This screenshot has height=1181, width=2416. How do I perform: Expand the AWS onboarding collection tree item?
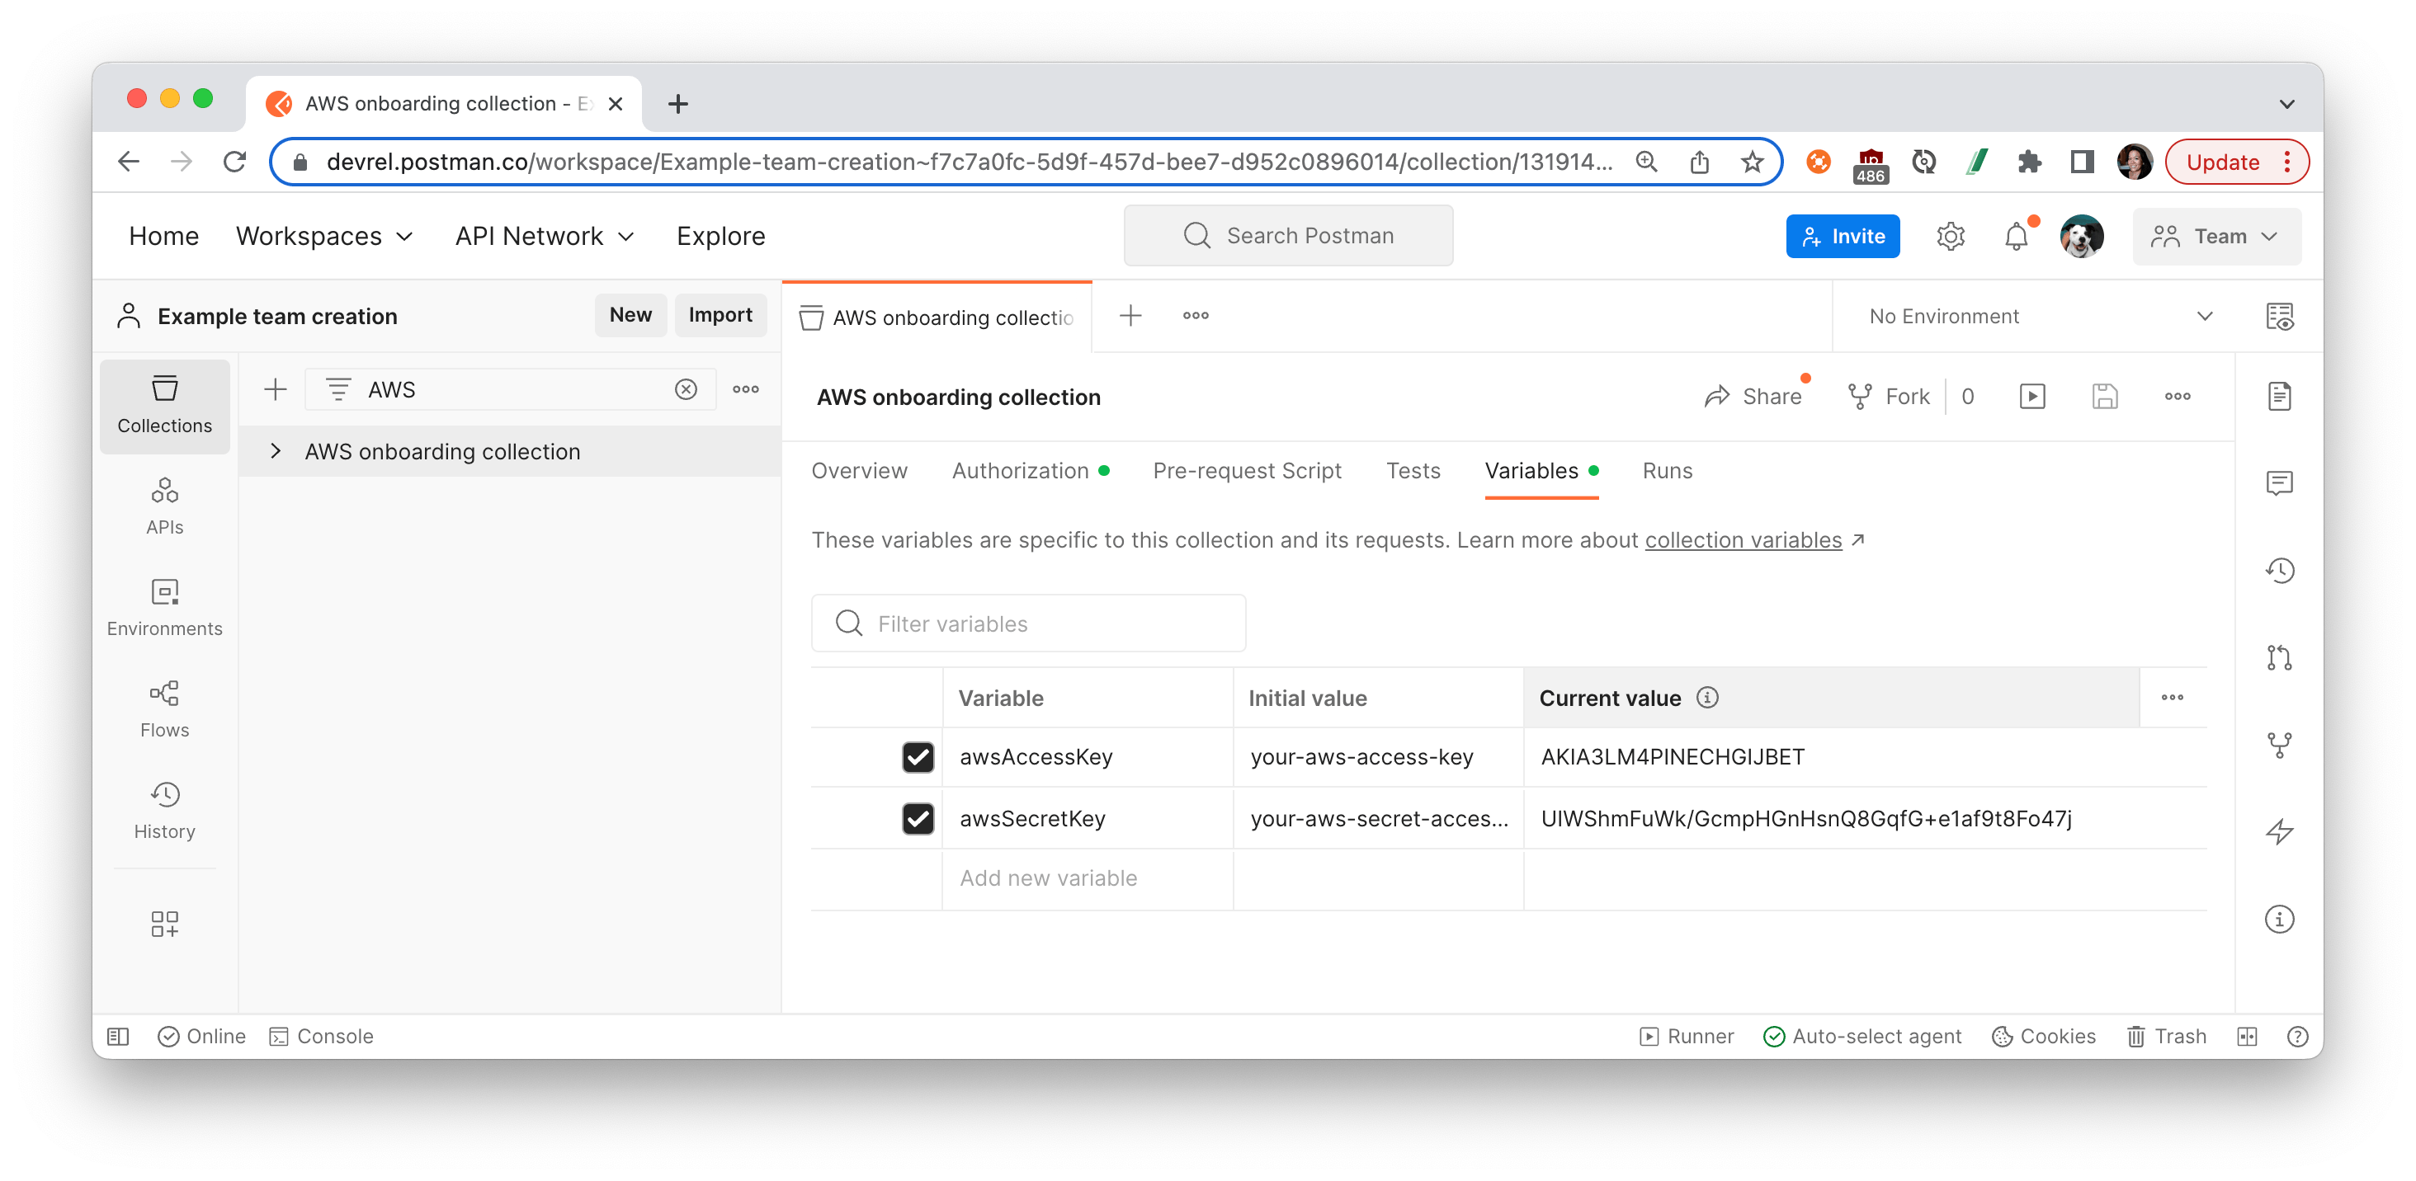pos(276,451)
